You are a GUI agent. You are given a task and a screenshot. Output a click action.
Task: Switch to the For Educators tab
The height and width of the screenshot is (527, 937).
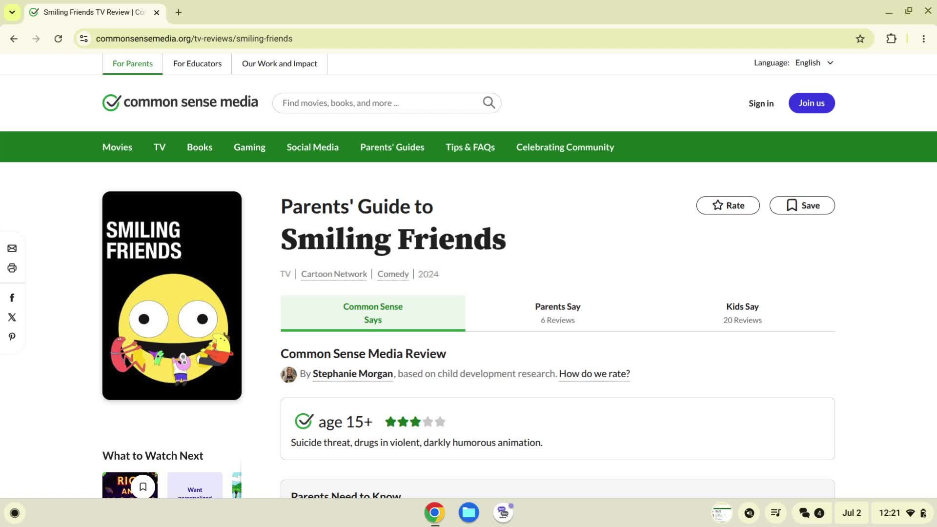tap(197, 64)
